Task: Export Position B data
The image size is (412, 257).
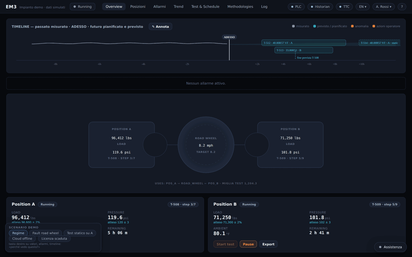Action: (x=268, y=244)
